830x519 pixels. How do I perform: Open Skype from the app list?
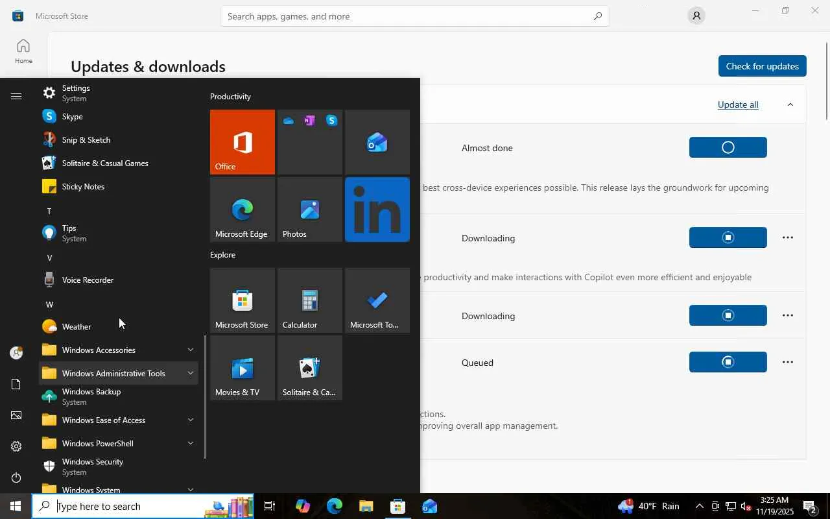[119, 117]
